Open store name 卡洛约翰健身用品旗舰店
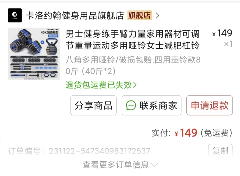 [x=75, y=16]
